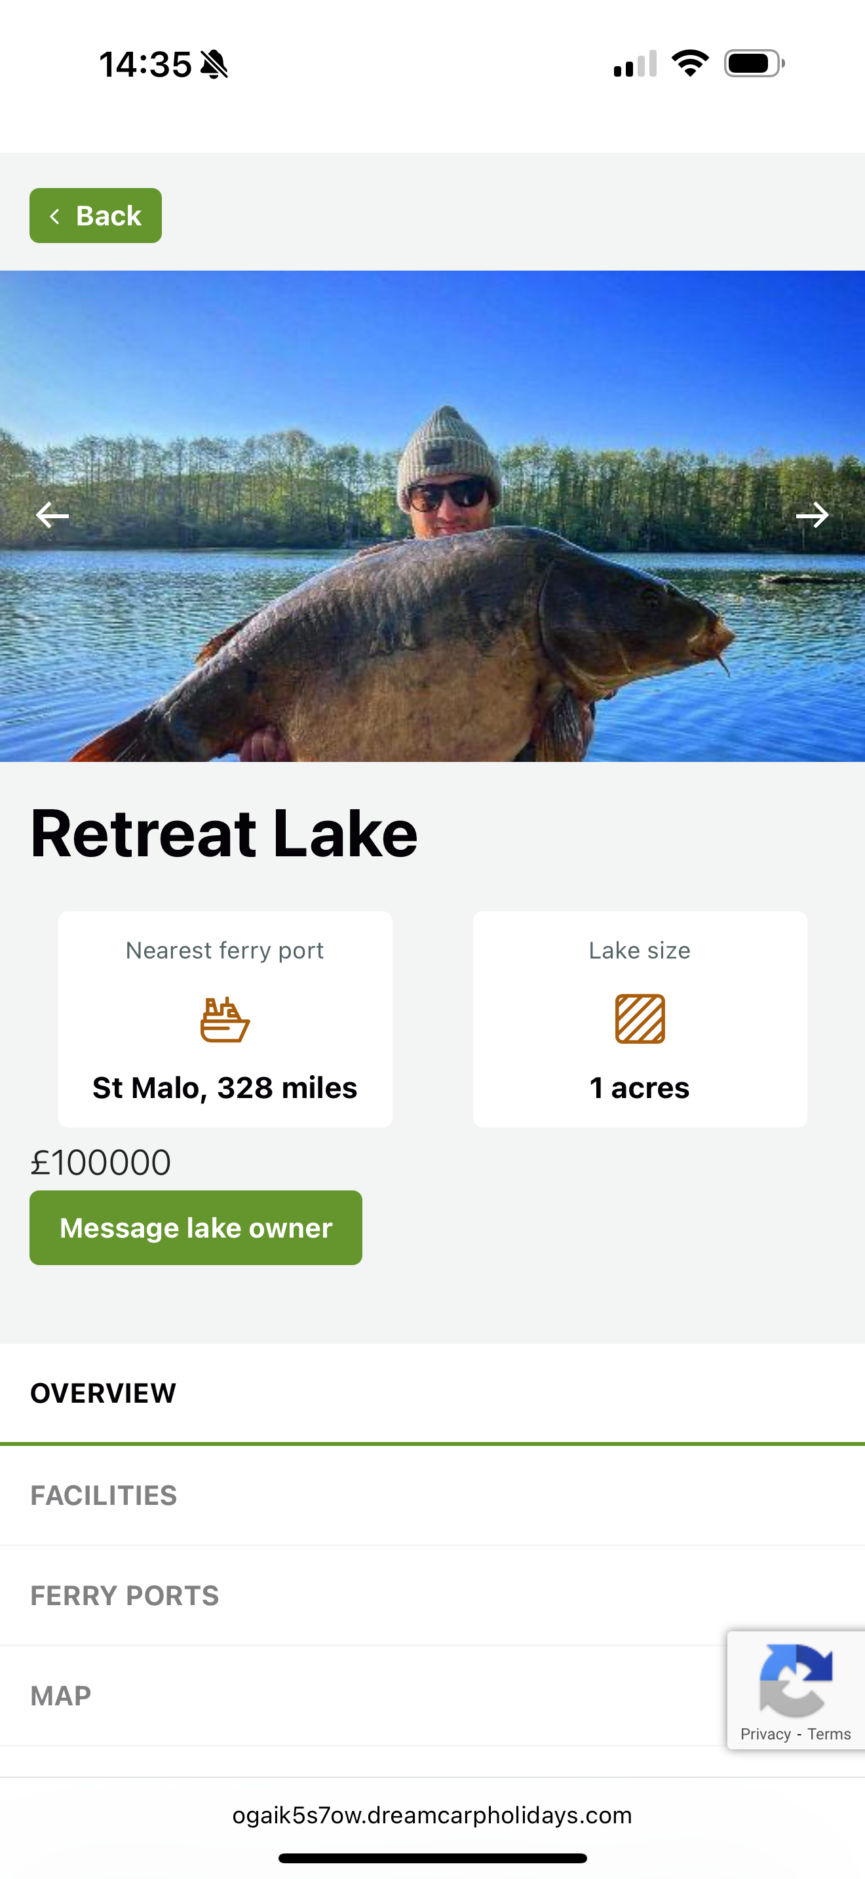
Task: Show the next lake photo arrow
Action: click(812, 515)
